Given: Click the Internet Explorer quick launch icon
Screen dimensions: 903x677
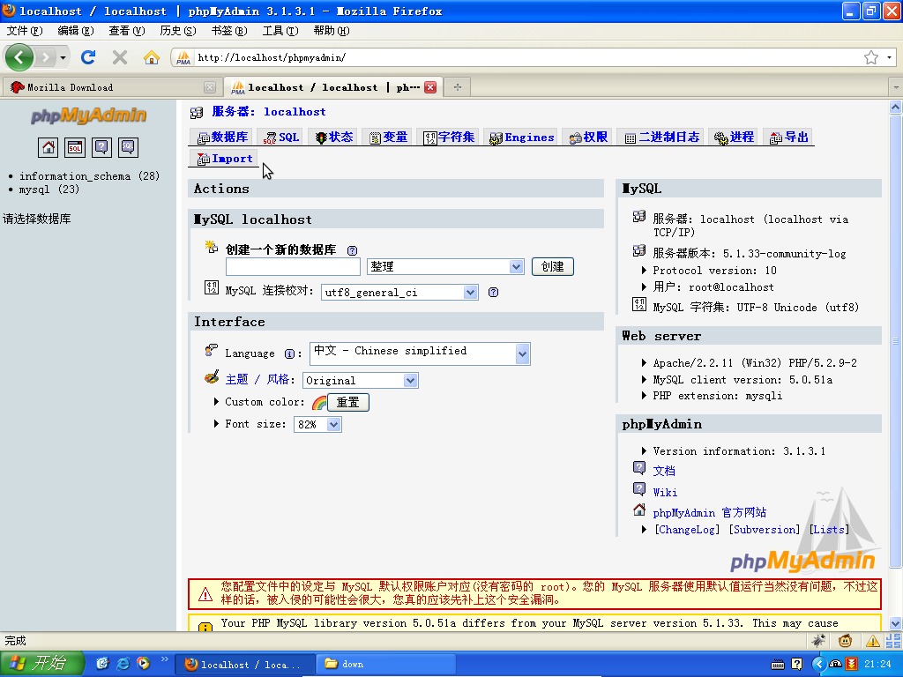Looking at the screenshot, I should coord(123,663).
